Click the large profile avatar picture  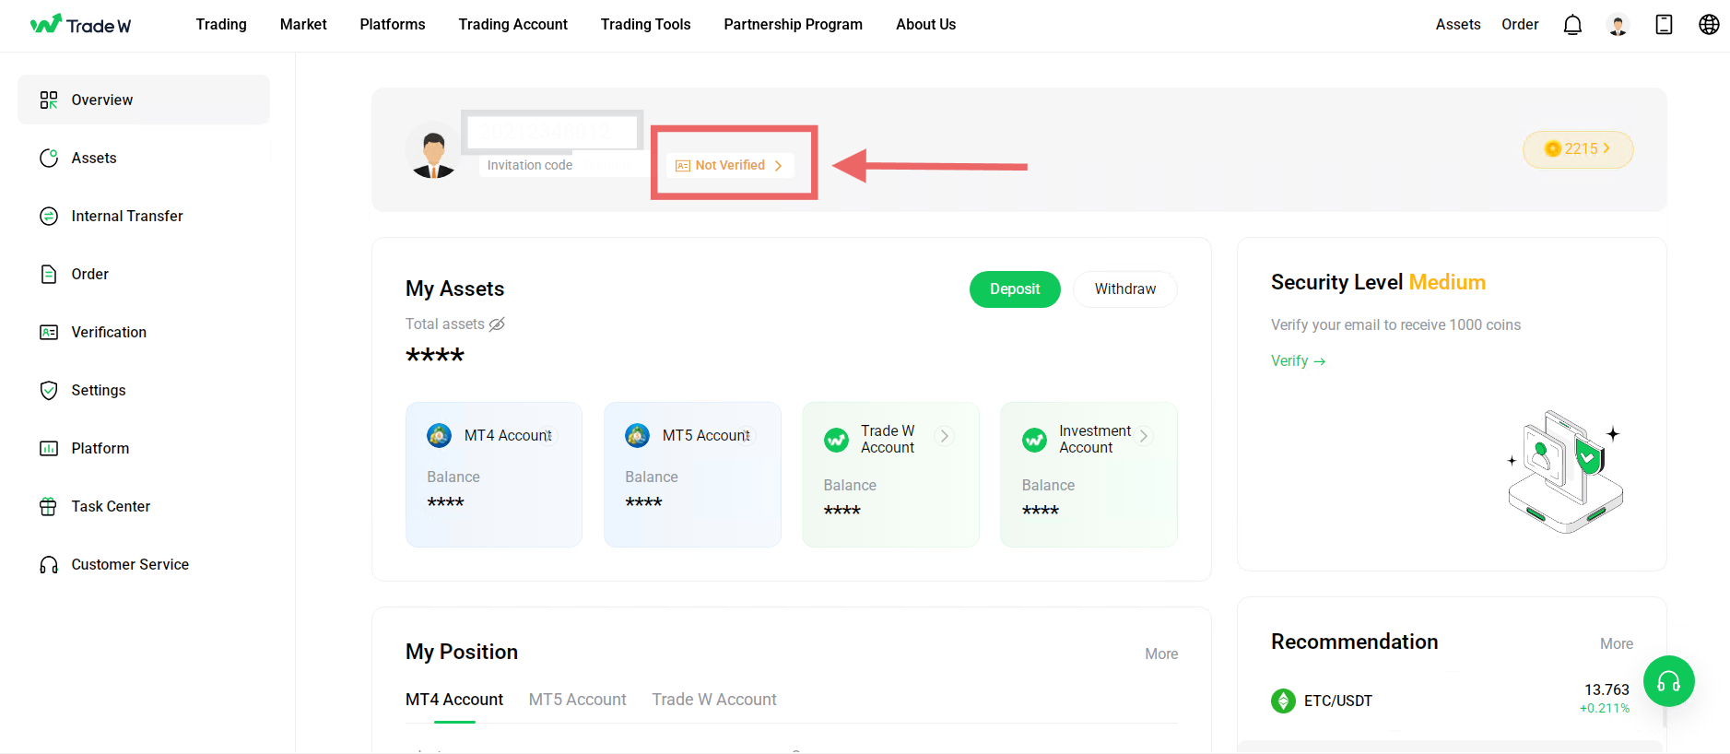point(433,150)
